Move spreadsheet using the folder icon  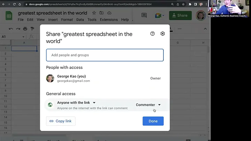tap(101, 13)
